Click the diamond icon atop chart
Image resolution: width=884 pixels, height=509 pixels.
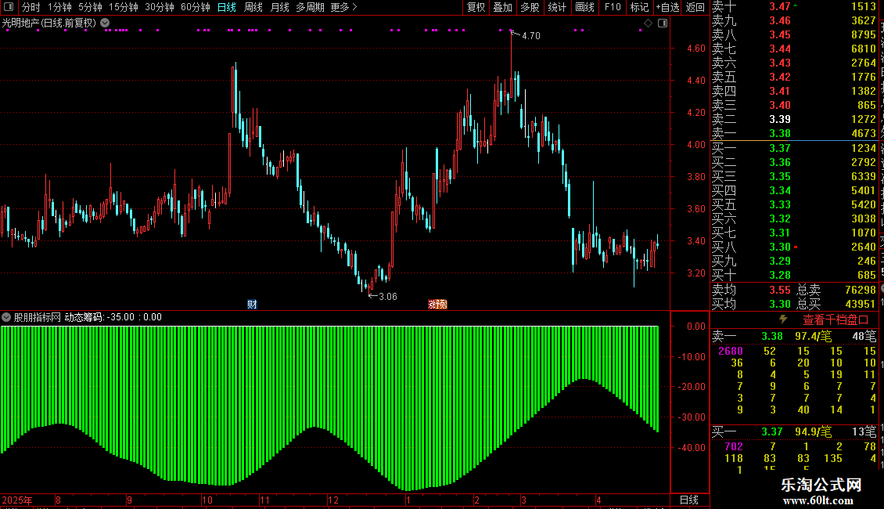(648, 23)
